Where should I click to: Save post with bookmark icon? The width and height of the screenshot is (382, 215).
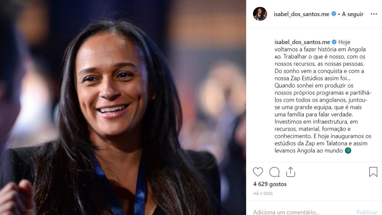pyautogui.click(x=373, y=172)
